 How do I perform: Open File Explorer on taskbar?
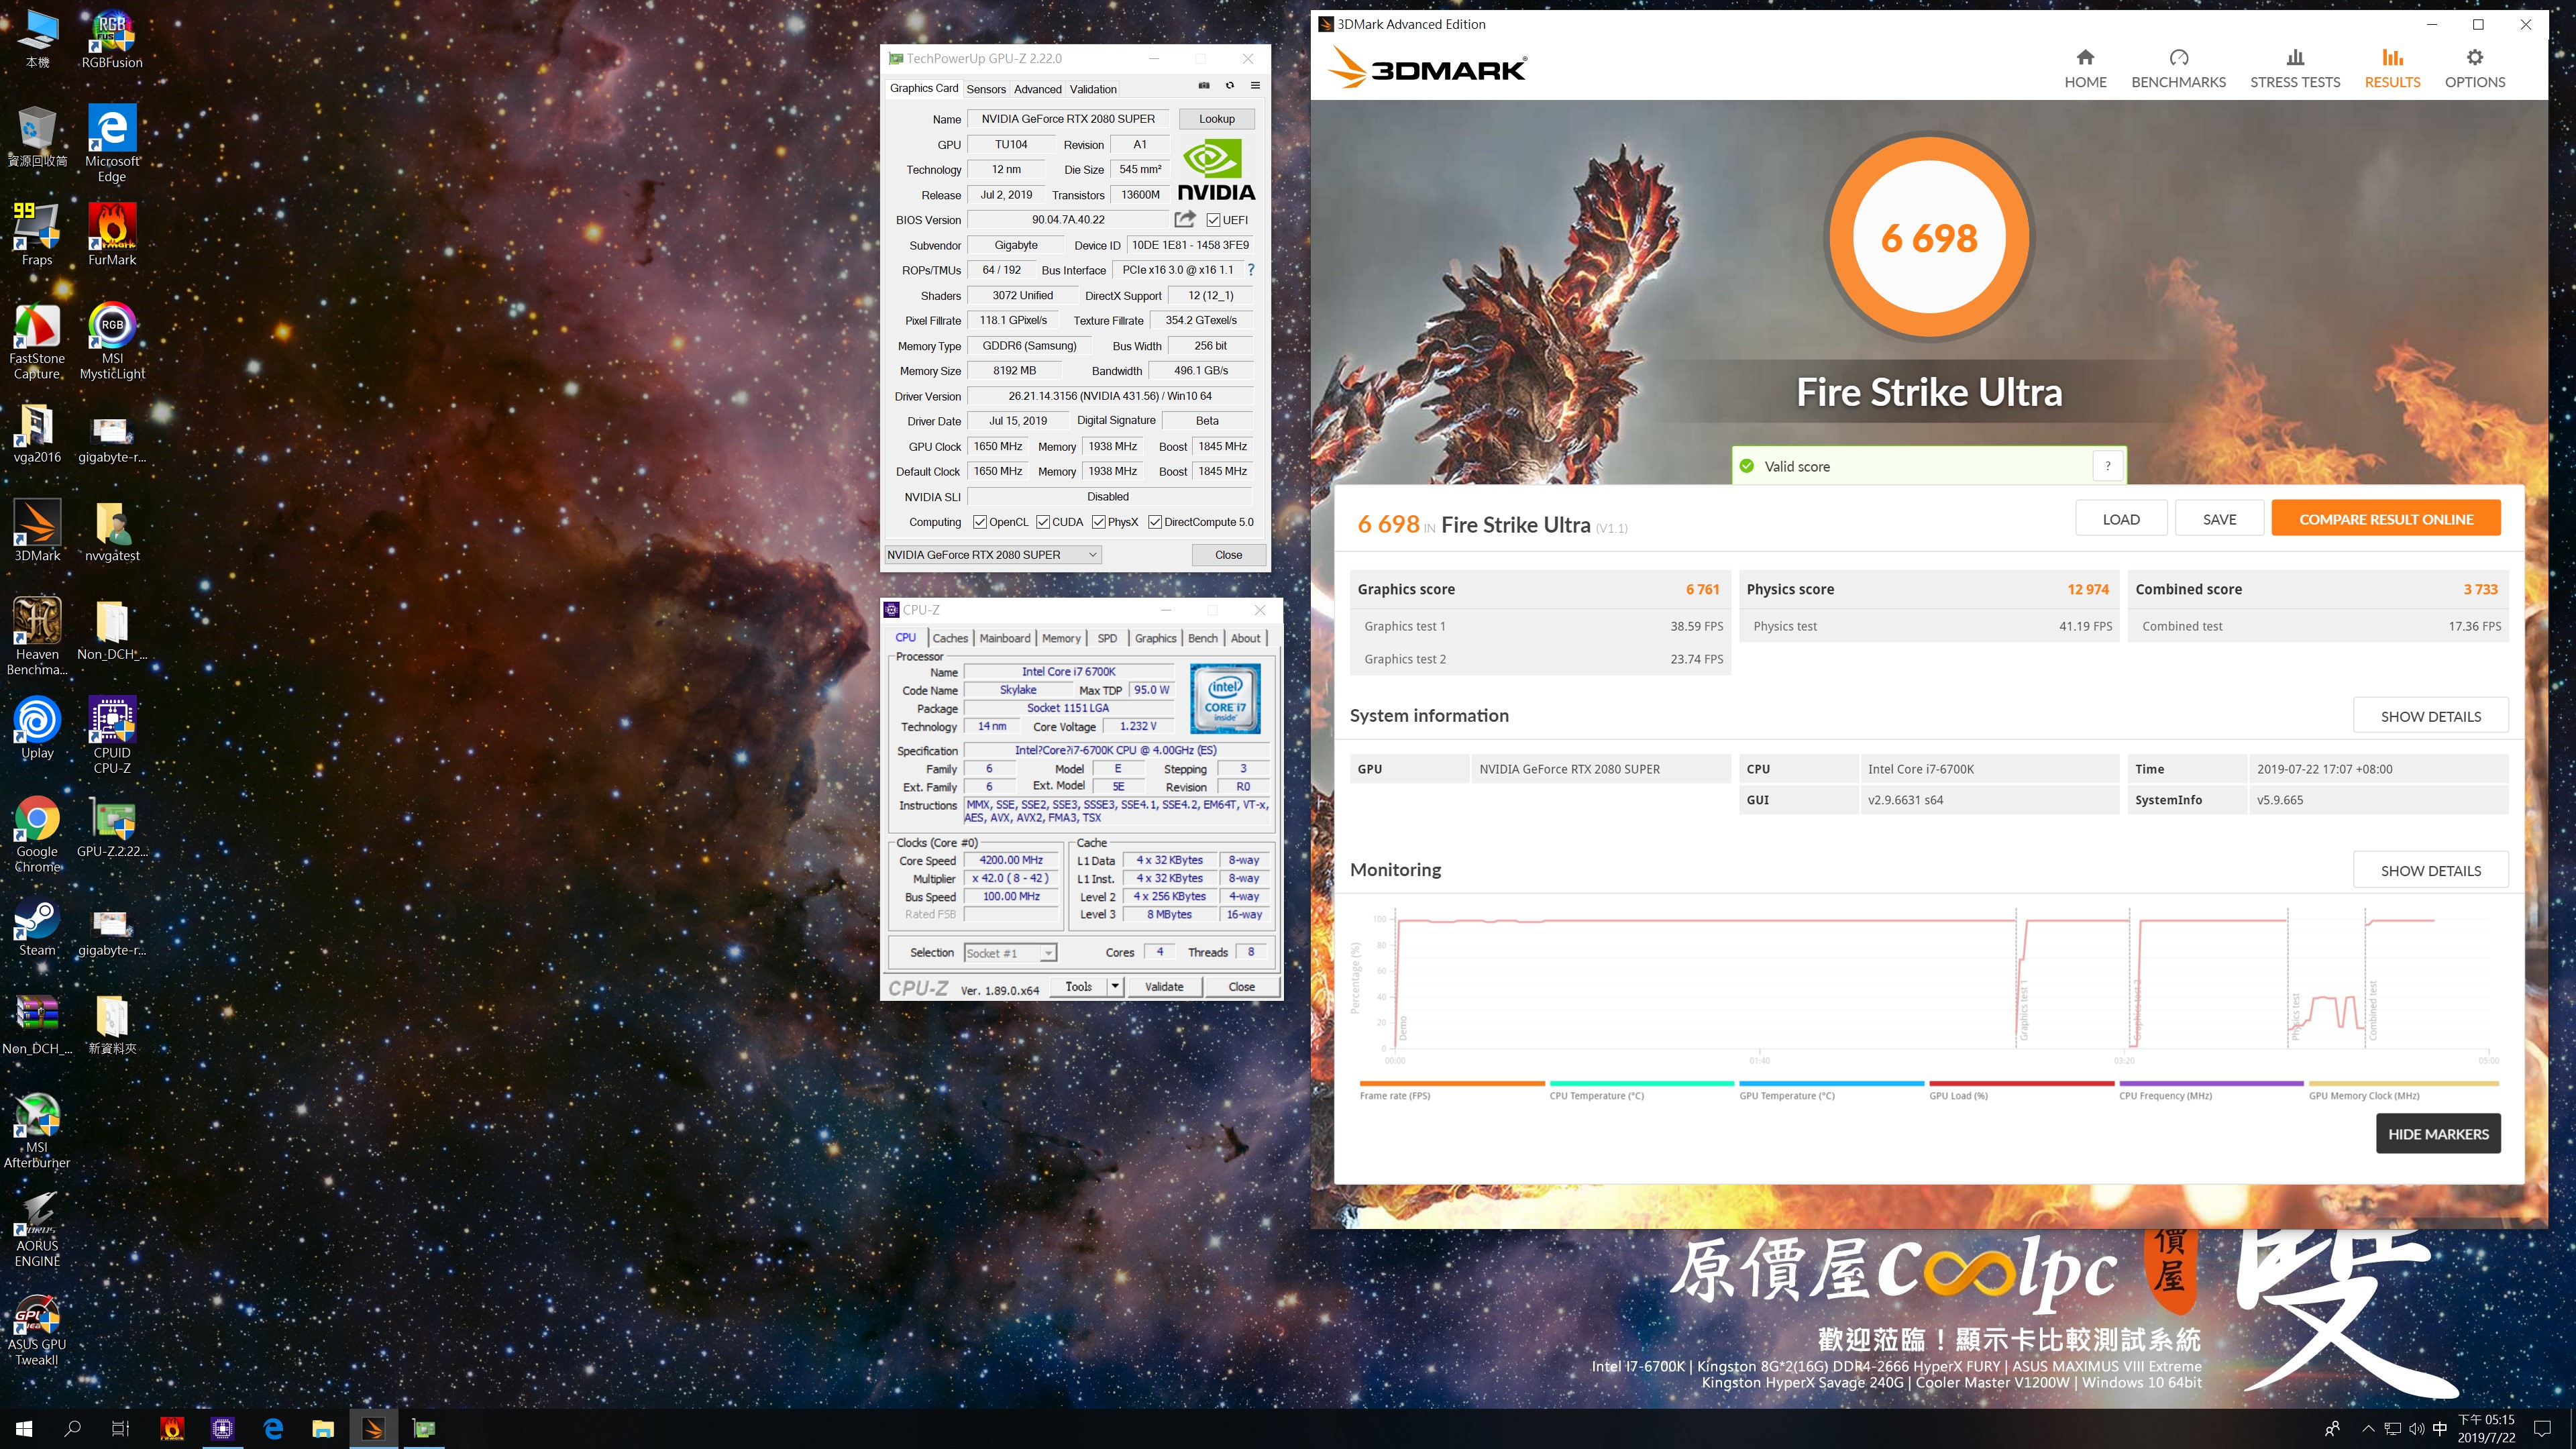[322, 1429]
